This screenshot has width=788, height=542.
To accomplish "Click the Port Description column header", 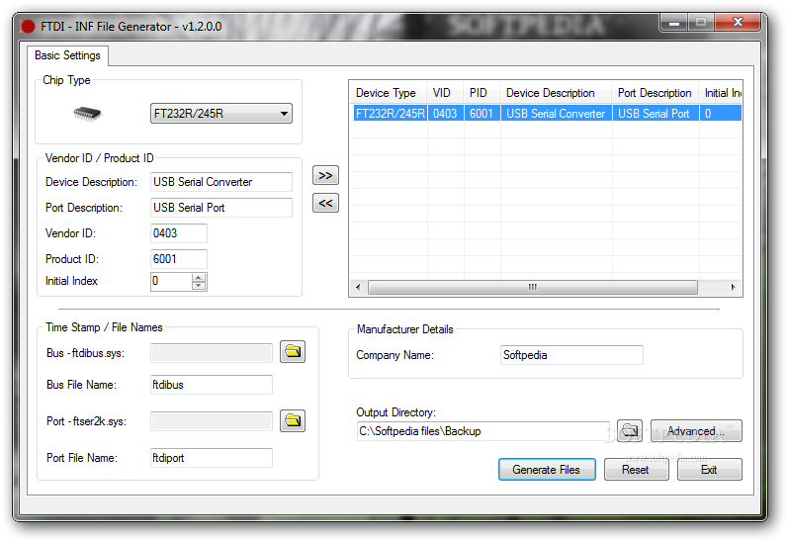I will [x=656, y=93].
